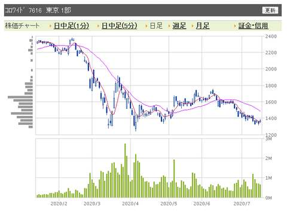Click the 2M volume axis label

click(268, 158)
